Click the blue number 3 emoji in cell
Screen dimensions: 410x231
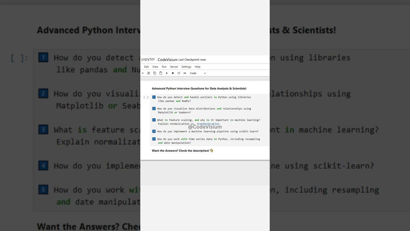pyautogui.click(x=154, y=120)
